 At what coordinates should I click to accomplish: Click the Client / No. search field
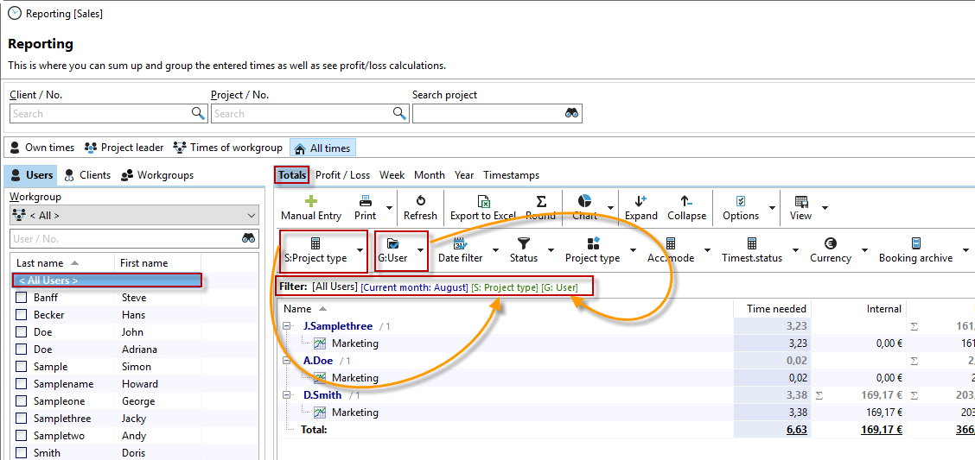[99, 114]
